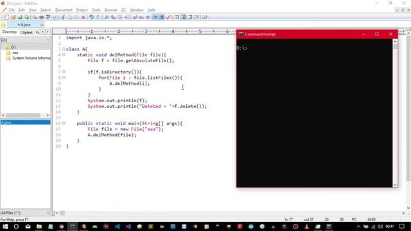Run the spell check toolbar icon
Screen dimensions: 411x231
click(48, 17)
